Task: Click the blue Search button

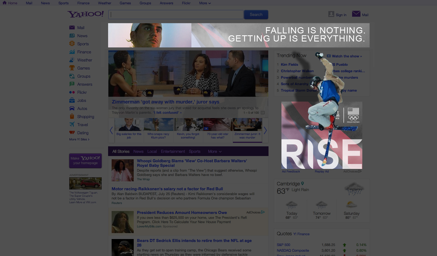Action: (x=256, y=15)
